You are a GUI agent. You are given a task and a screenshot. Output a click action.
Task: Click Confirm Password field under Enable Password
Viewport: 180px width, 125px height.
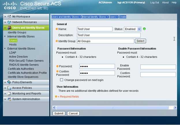pos(158,74)
